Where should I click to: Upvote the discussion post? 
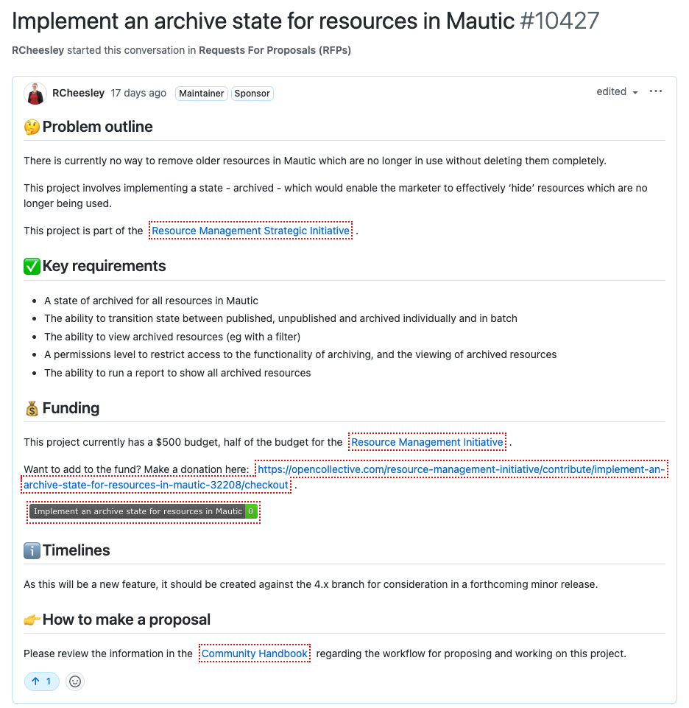click(41, 681)
